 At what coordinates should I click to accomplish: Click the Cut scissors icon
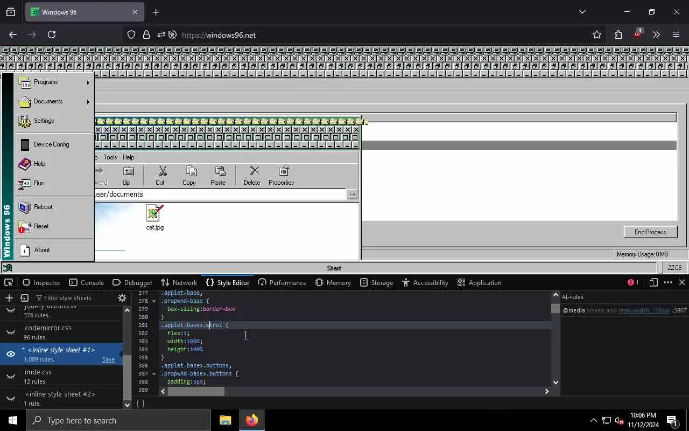coord(162,171)
